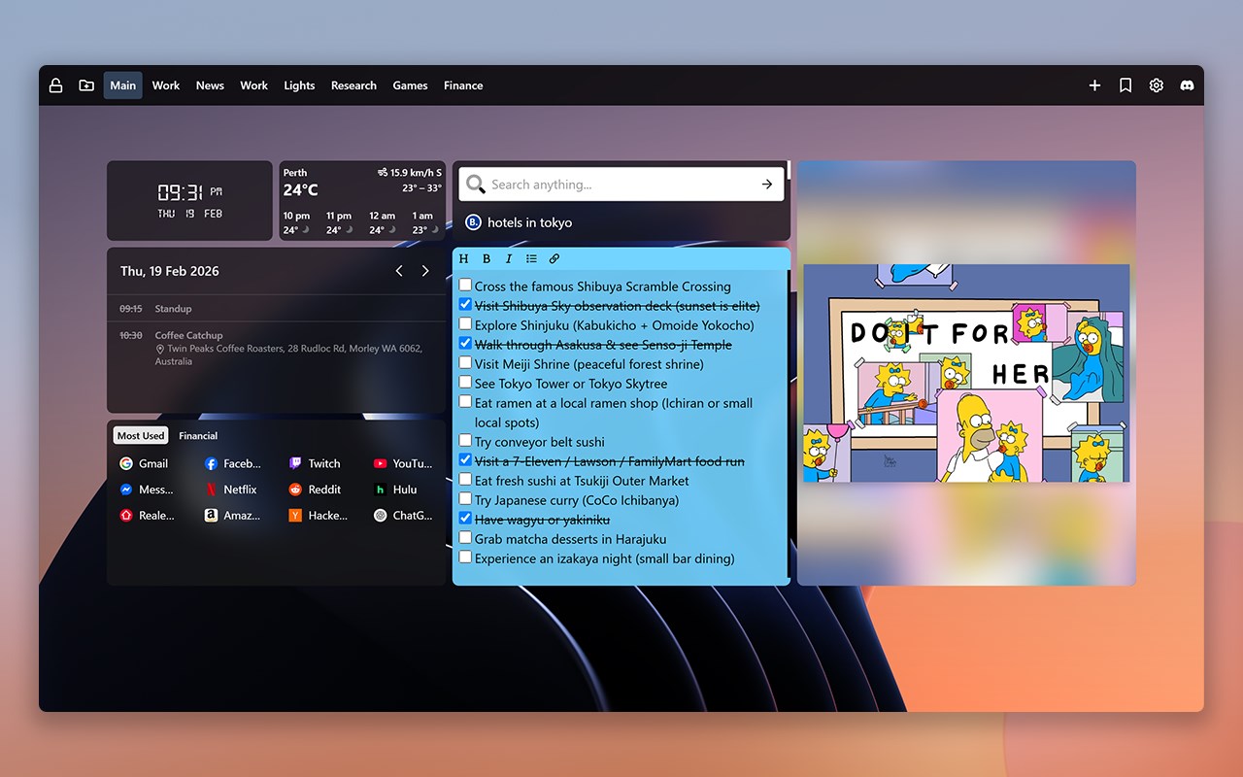
Task: Open the Messenger shortcut
Action: tap(147, 490)
